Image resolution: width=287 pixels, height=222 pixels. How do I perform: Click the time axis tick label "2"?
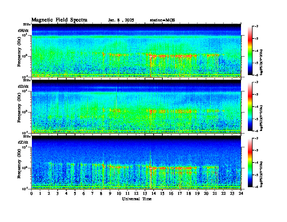[x=49, y=194]
